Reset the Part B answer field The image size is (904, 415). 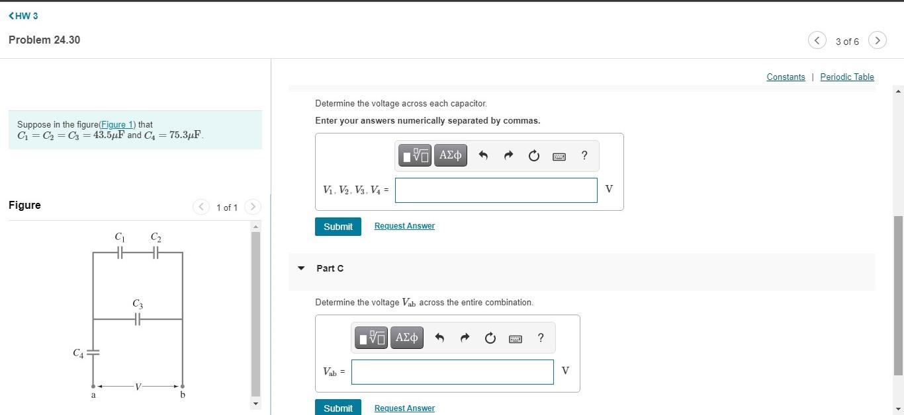pyautogui.click(x=533, y=155)
